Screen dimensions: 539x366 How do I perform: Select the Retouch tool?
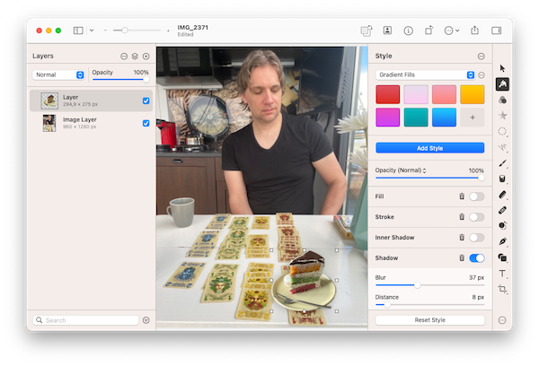click(502, 225)
